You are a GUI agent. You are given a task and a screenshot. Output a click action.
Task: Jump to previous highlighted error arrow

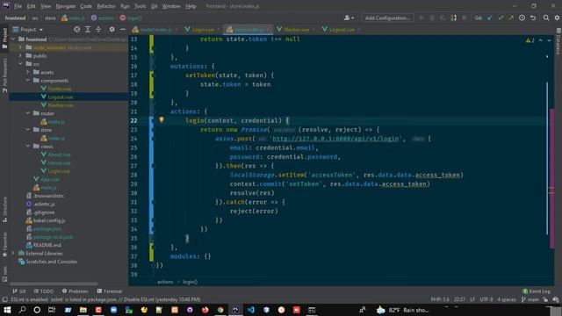click(x=541, y=40)
